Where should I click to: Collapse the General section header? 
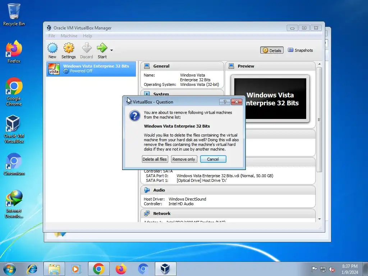coord(182,66)
